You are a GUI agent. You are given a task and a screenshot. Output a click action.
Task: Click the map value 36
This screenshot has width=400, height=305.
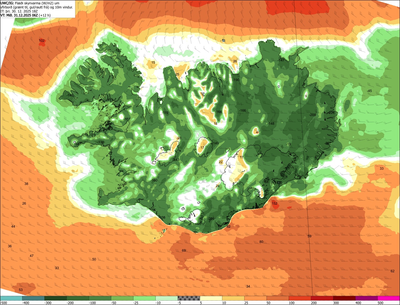click(10, 246)
